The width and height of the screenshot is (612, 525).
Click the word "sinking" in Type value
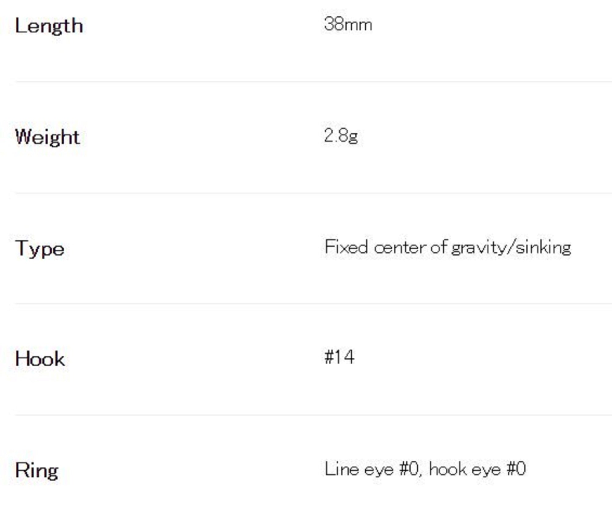pyautogui.click(x=543, y=248)
